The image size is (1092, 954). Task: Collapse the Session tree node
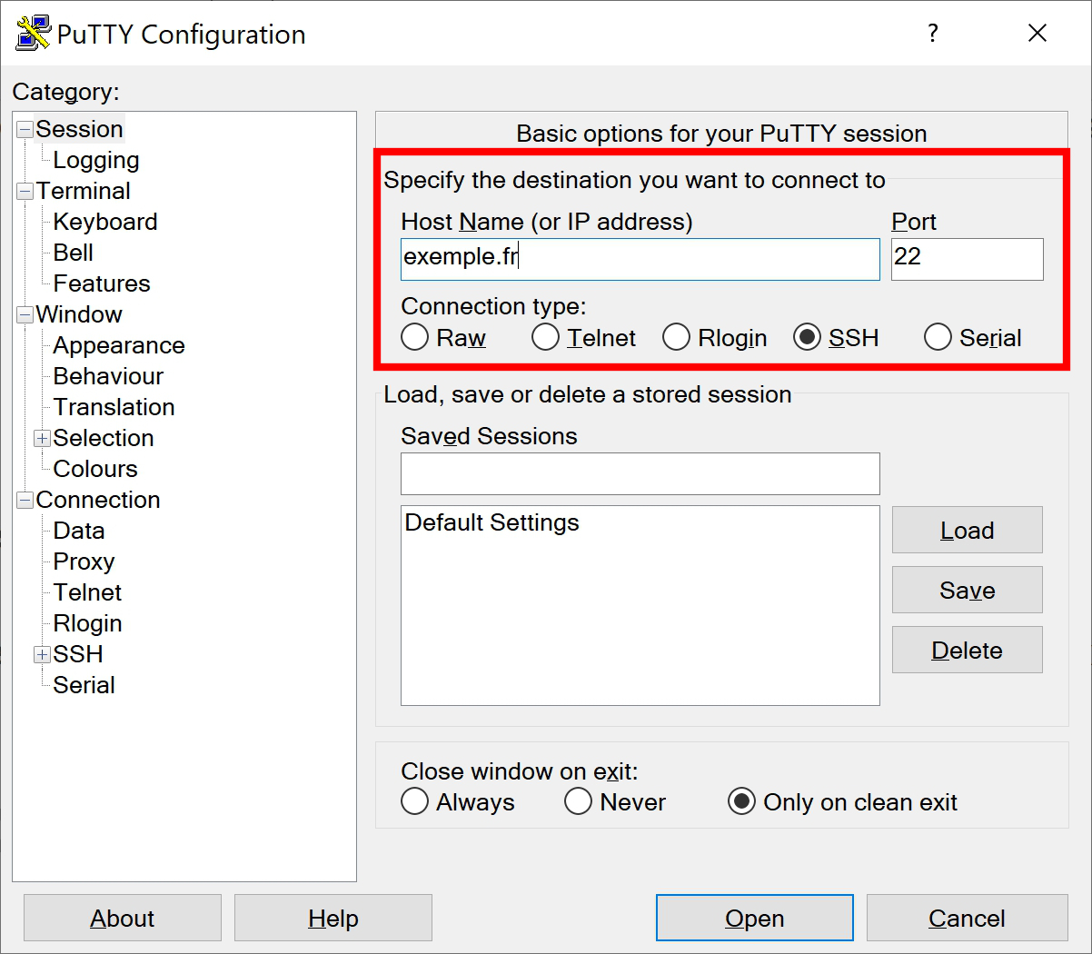[25, 129]
